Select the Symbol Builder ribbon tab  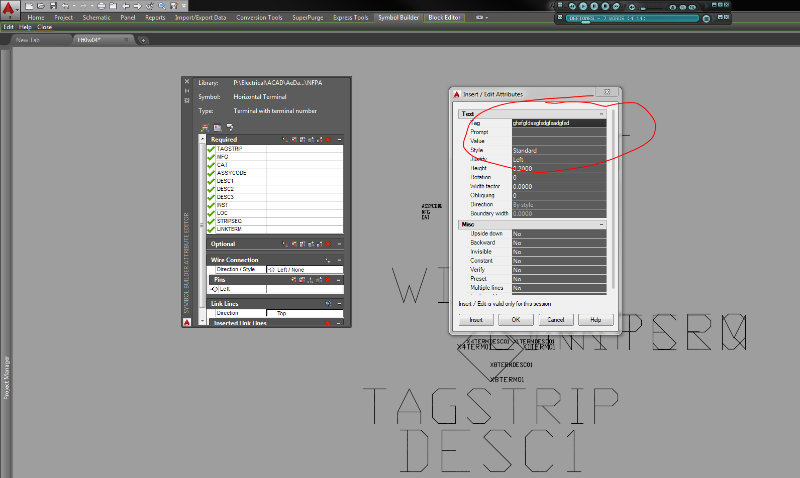[398, 18]
